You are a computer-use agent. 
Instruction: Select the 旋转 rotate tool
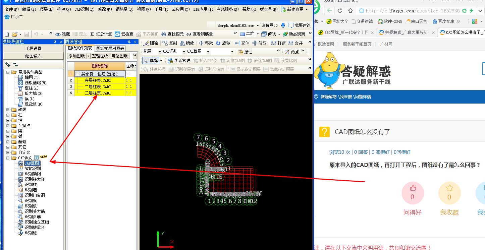(223, 43)
